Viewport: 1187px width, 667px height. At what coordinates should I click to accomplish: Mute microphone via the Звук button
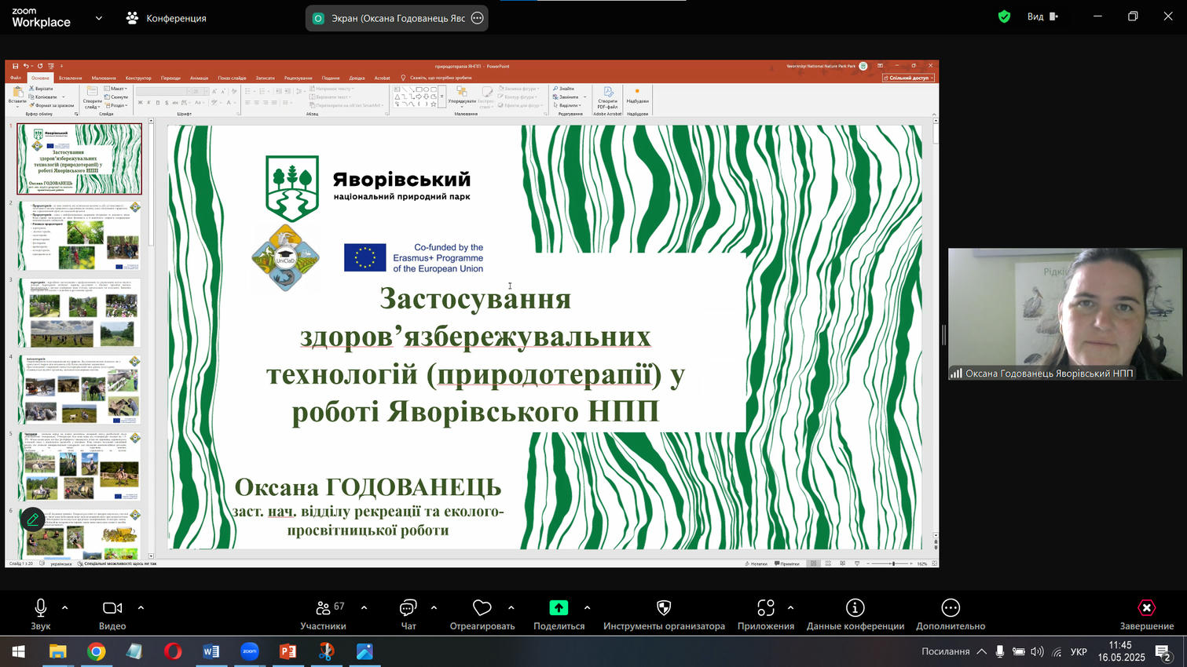(40, 613)
